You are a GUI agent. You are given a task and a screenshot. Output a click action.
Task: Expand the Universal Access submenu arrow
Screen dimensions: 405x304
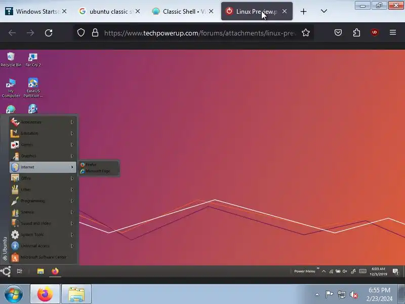[x=72, y=246]
